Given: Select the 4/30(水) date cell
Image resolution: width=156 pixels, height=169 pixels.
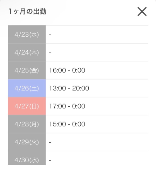Looking at the screenshot, I should click(x=27, y=158).
